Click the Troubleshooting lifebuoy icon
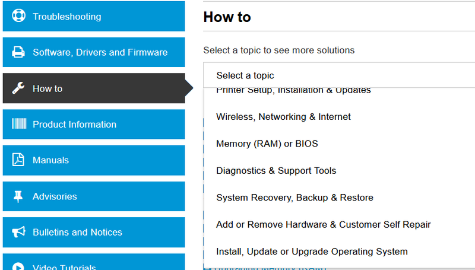The height and width of the screenshot is (270, 475). pos(18,16)
